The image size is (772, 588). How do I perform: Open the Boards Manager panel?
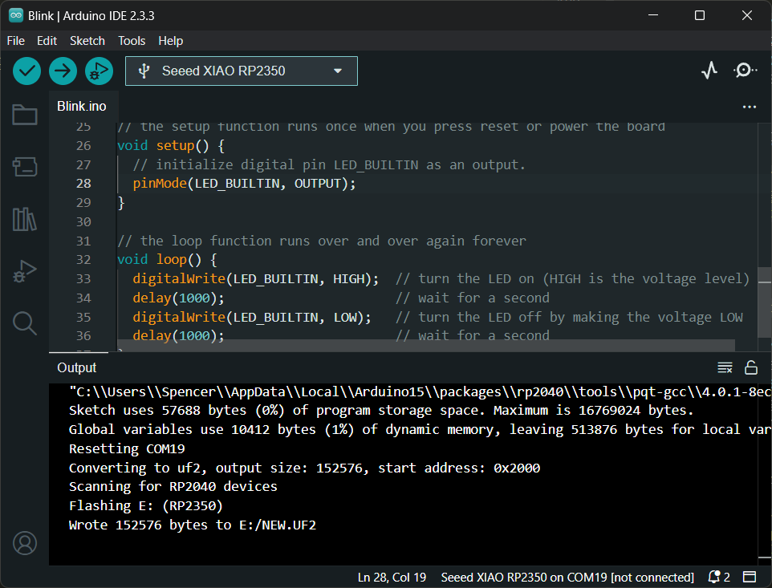(x=25, y=167)
